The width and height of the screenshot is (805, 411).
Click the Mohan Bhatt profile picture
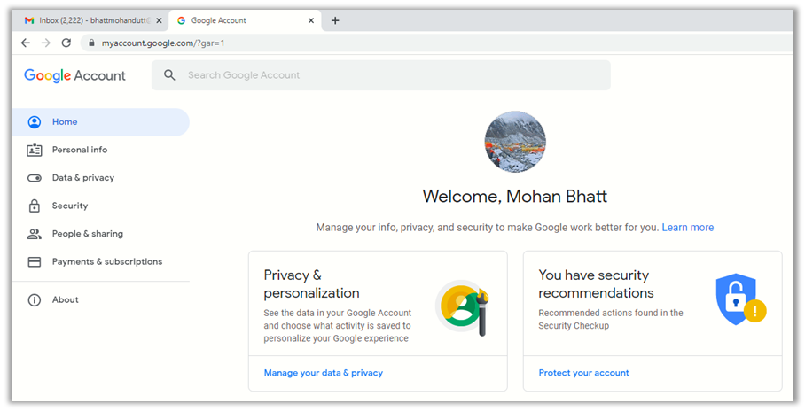pos(515,142)
